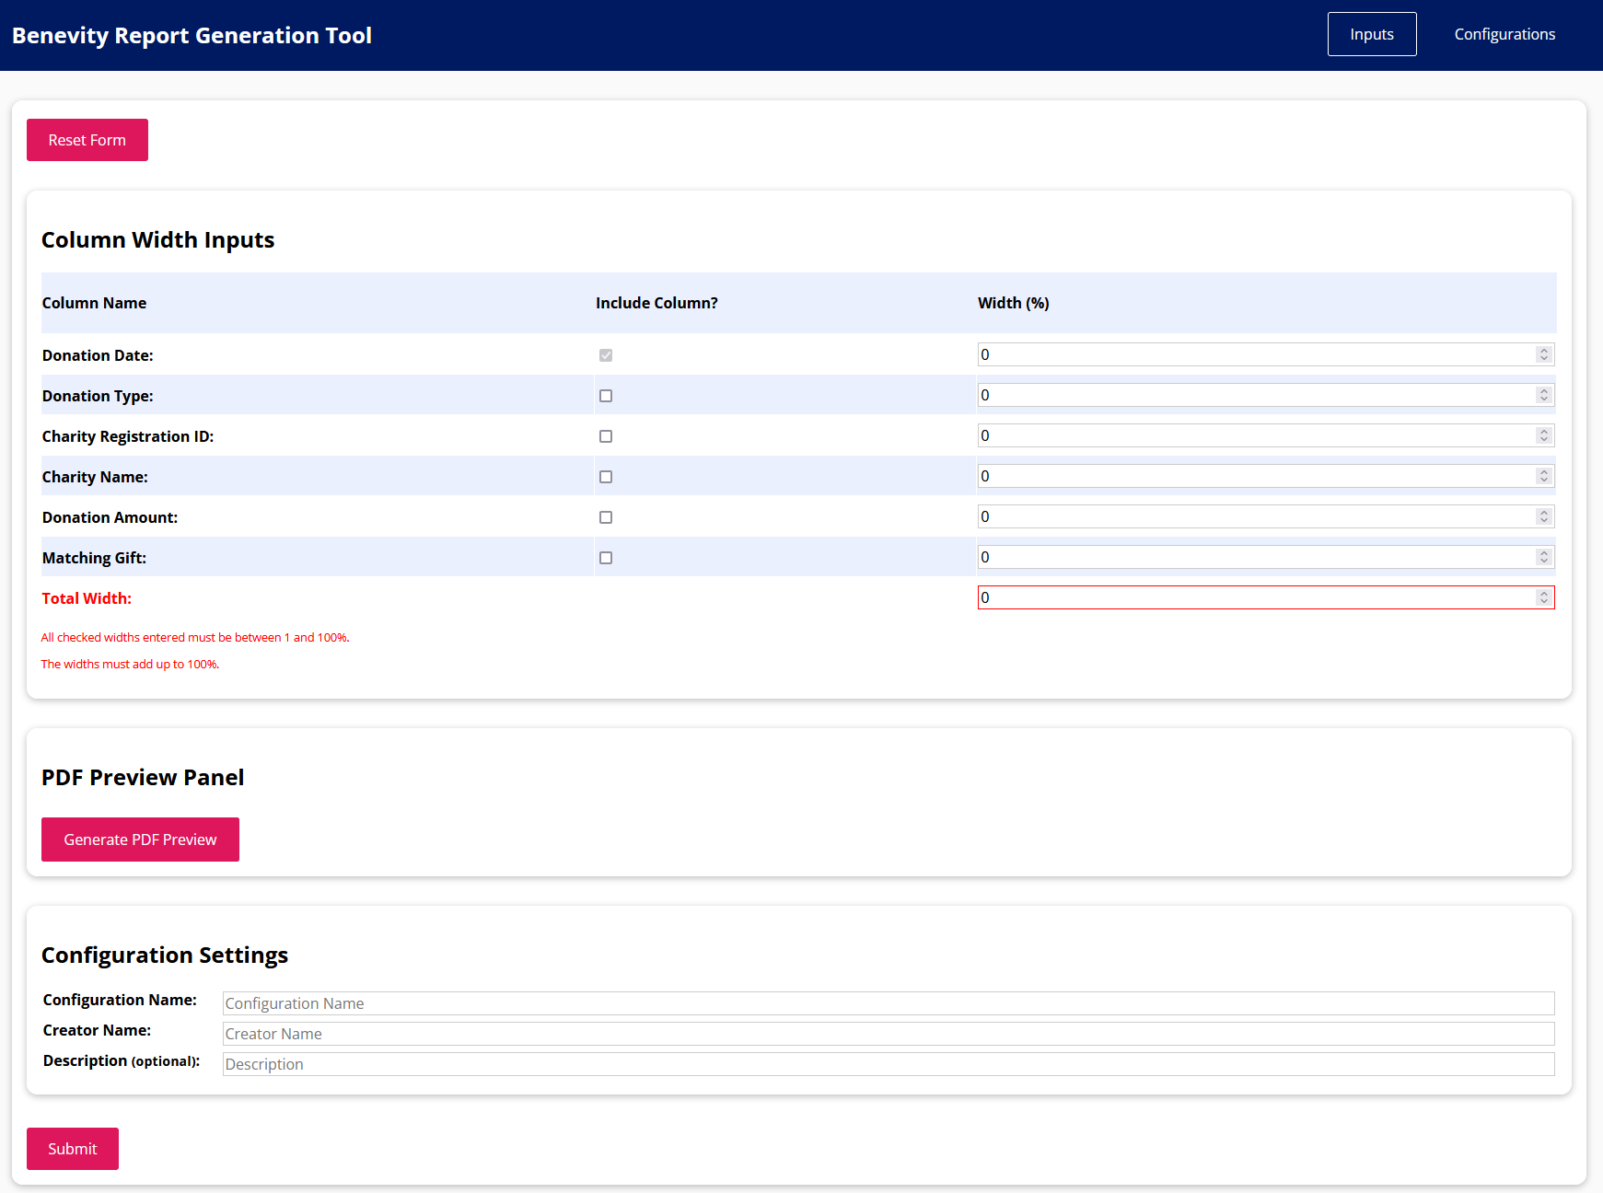
Task: Submit the form
Action: pos(73,1149)
